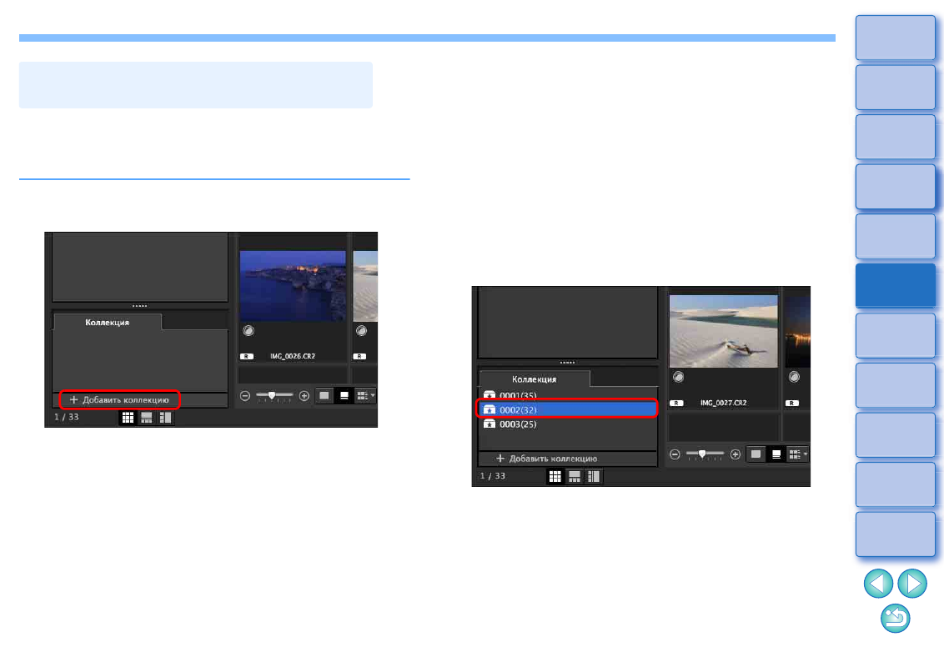
Task: Click zoom-out minus icon in IMG_0027 screenshot
Action: [x=675, y=454]
